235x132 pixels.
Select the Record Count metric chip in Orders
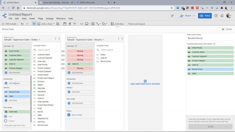(17, 92)
